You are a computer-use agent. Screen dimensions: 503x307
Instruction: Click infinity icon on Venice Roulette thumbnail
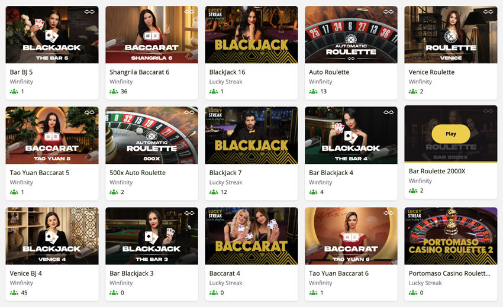pos(488,12)
